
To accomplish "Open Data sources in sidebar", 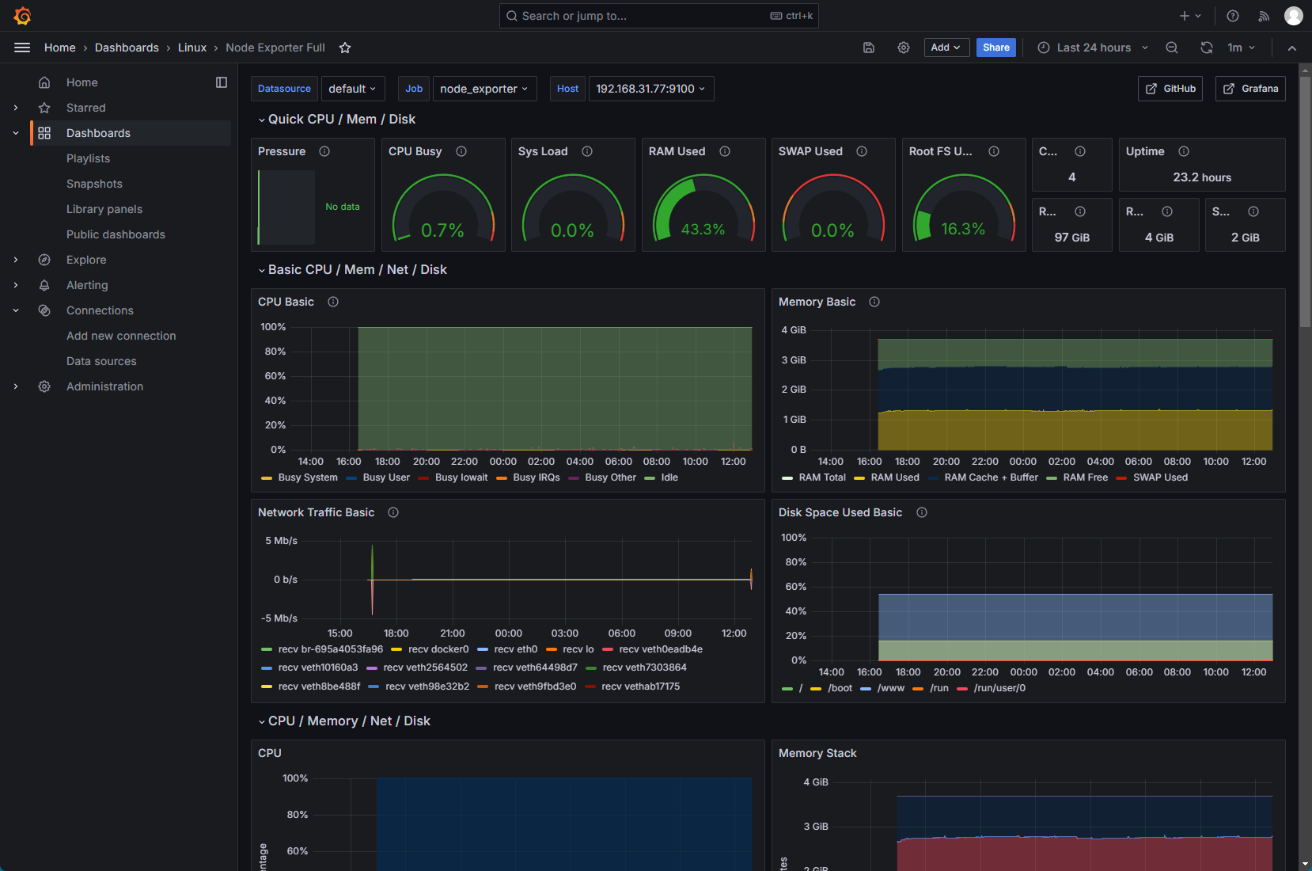I will click(x=101, y=361).
